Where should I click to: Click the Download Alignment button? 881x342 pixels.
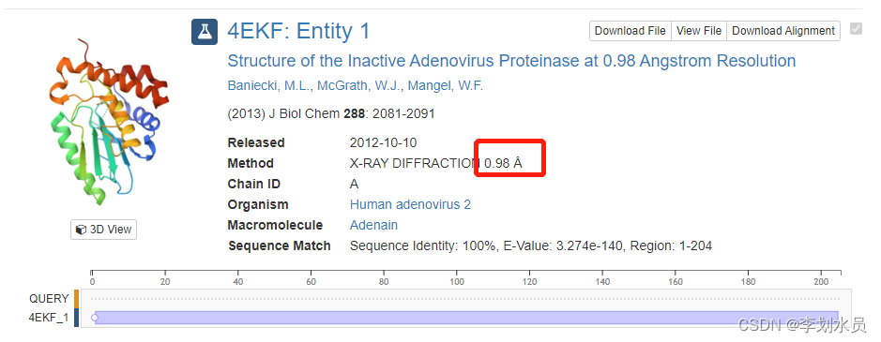[783, 31]
